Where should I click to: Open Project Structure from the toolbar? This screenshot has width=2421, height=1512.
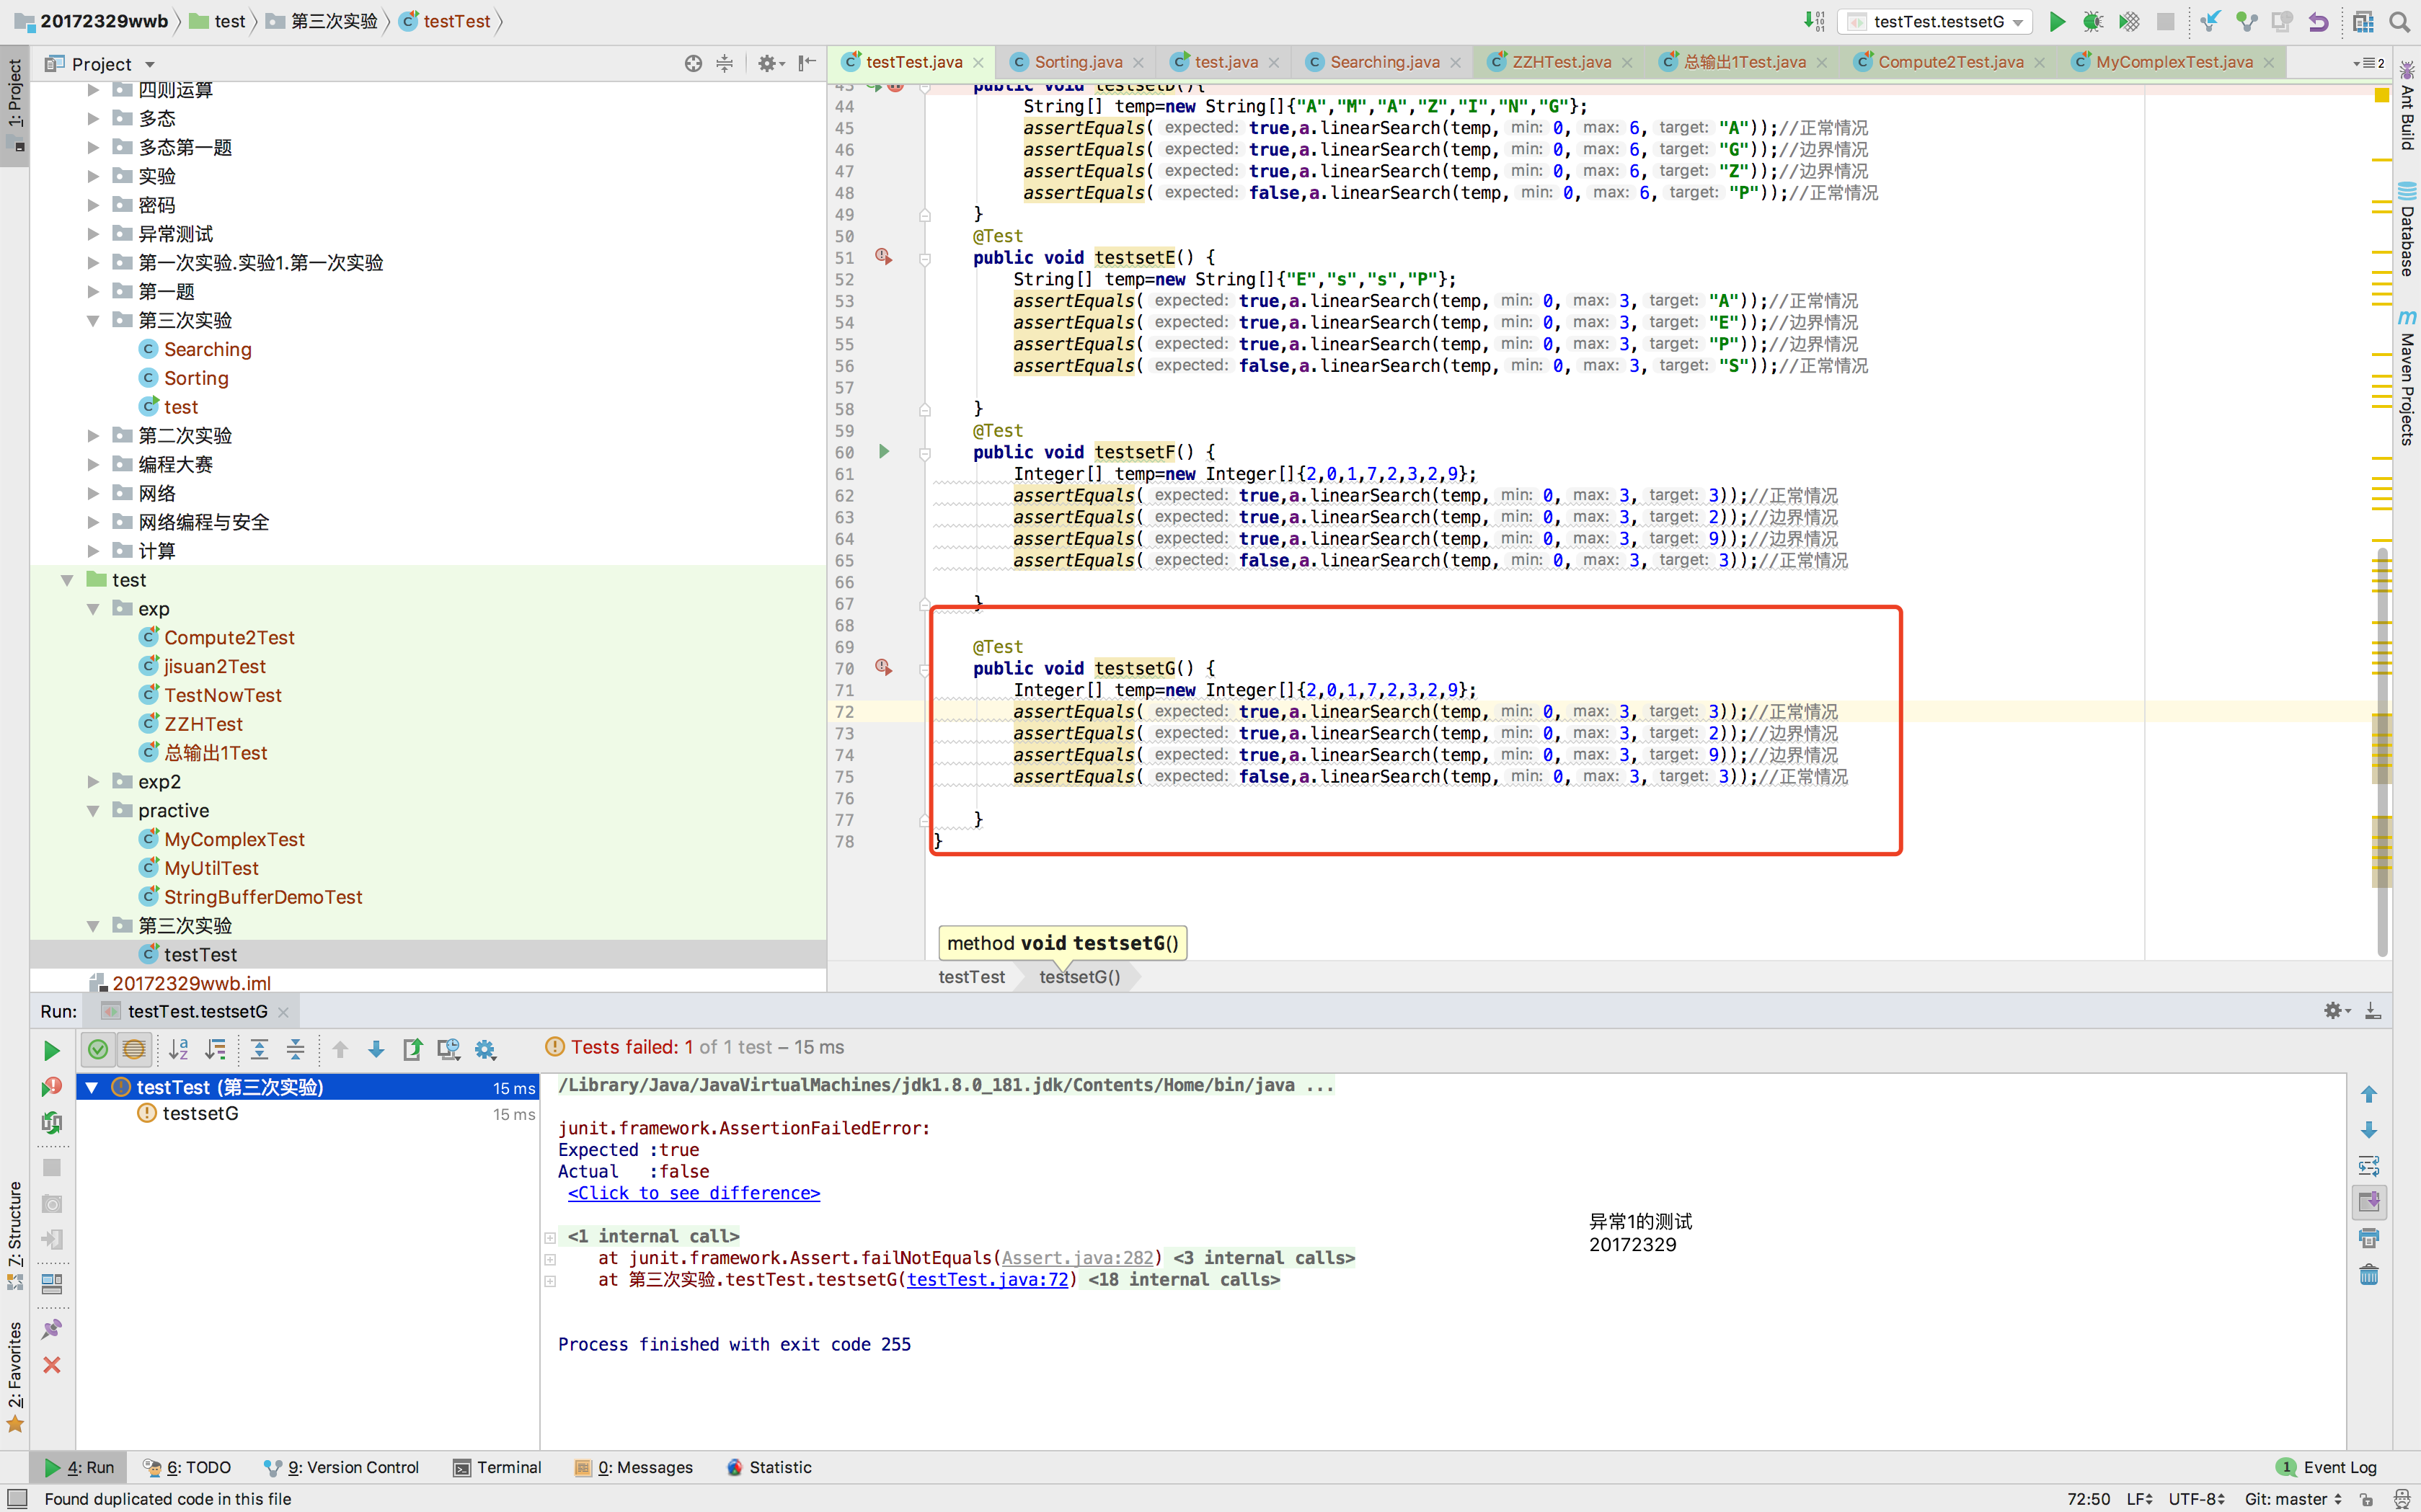pos(2363,22)
